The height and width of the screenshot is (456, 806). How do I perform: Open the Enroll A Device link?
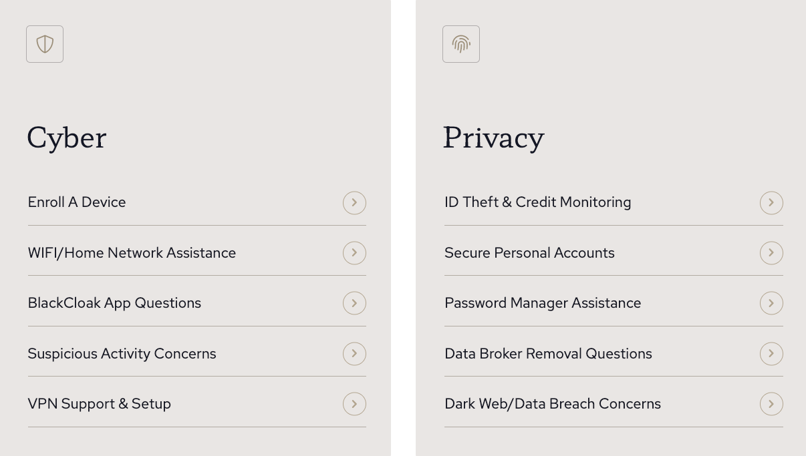coord(77,202)
